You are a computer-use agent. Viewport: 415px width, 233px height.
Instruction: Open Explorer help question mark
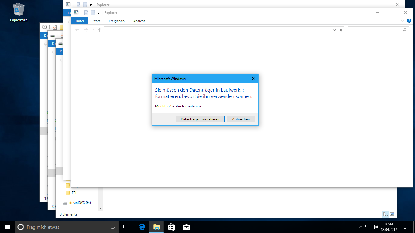409,21
